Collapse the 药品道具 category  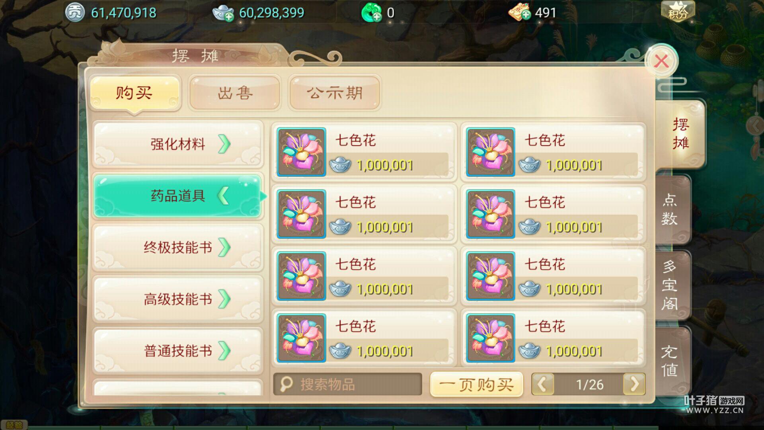[x=178, y=196]
